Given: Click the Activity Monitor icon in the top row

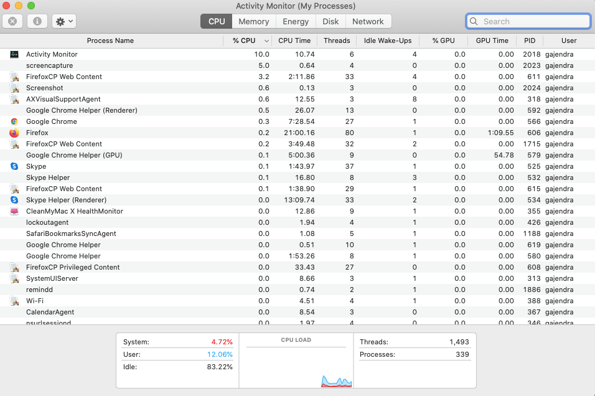Looking at the screenshot, I should click(14, 54).
